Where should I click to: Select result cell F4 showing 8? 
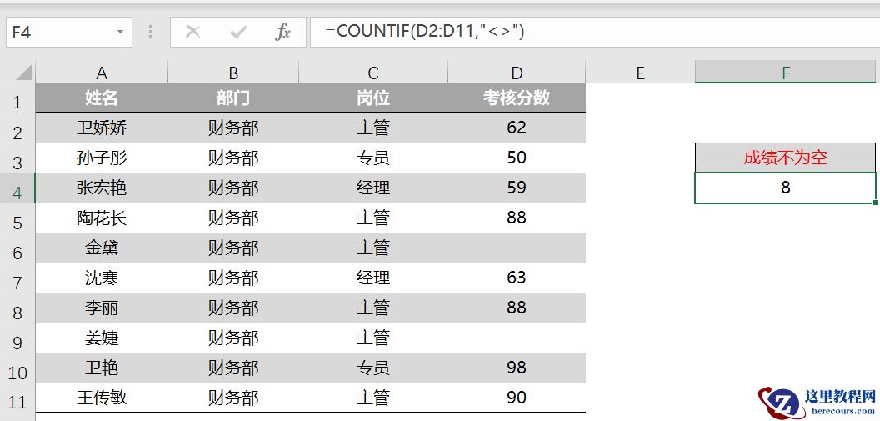point(786,188)
